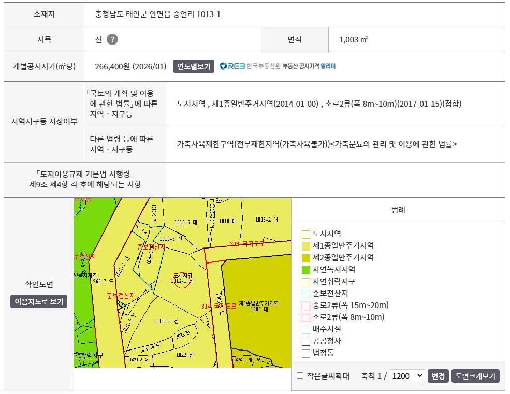Click the 법정동 legend swatch
The width and height of the screenshot is (510, 394).
click(306, 353)
